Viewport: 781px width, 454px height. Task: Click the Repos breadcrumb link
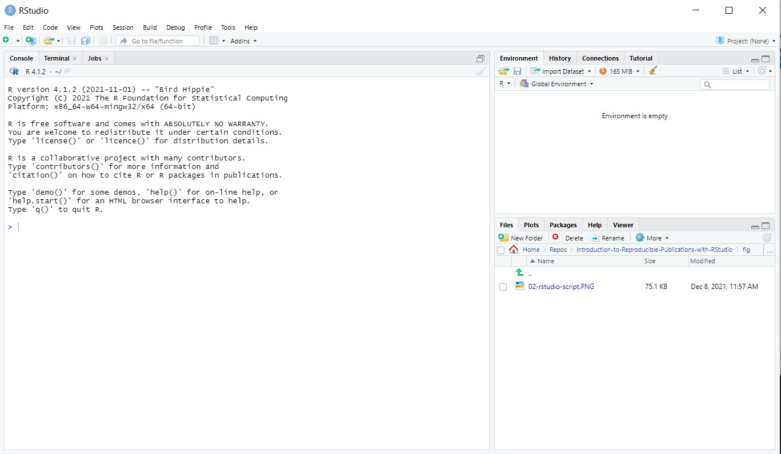(x=558, y=250)
